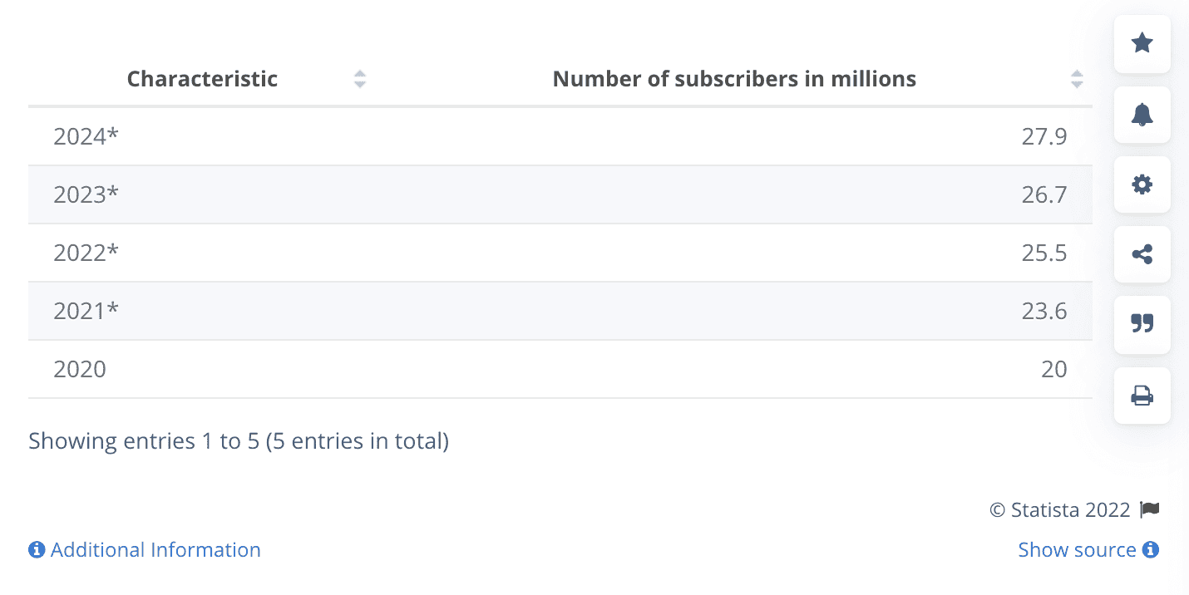Select the 2021* table row

tap(560, 311)
